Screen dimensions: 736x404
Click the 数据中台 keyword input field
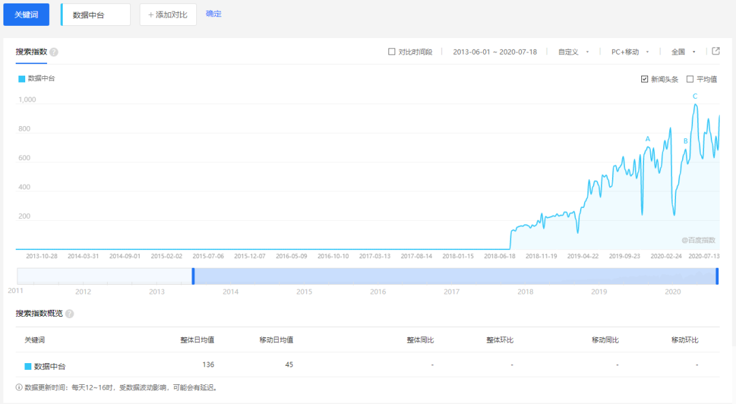coord(96,14)
